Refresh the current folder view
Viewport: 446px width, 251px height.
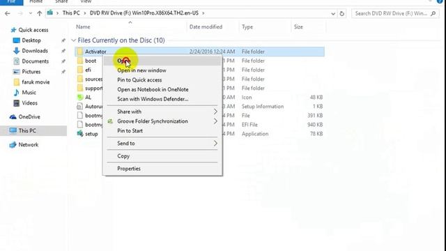[x=342, y=13]
